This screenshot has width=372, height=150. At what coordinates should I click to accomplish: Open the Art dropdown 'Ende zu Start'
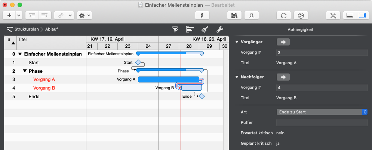pyautogui.click(x=322, y=112)
